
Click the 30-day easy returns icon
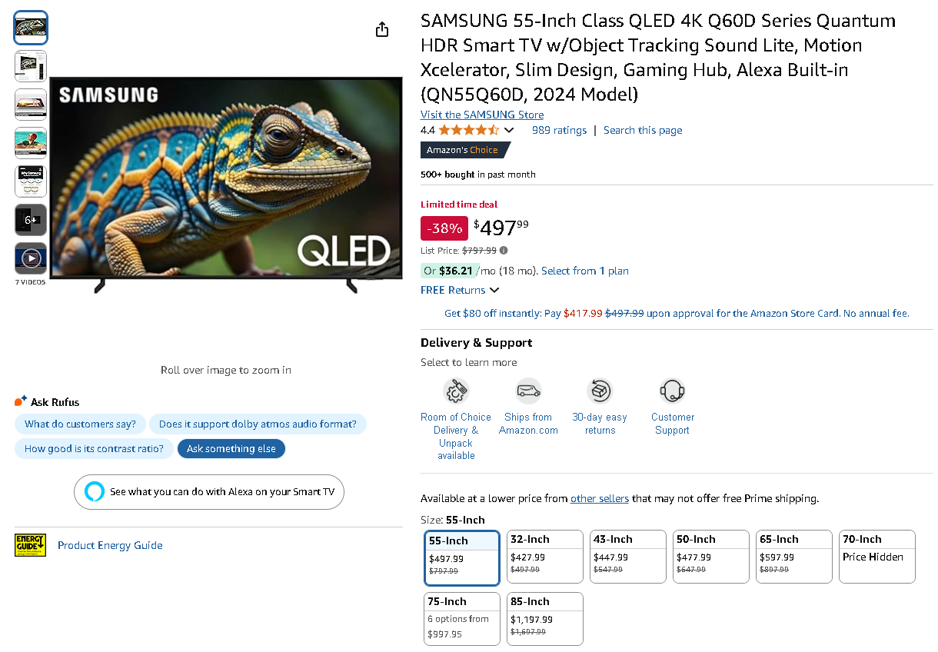coord(600,391)
